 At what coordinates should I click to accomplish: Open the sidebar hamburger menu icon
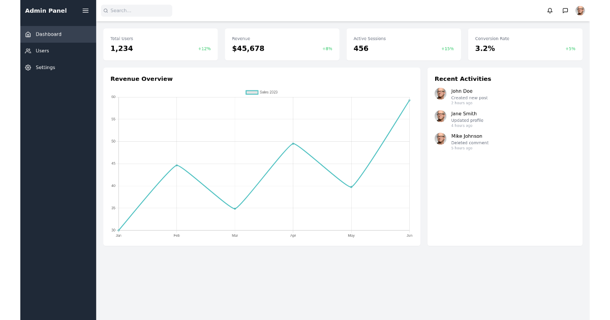(85, 10)
